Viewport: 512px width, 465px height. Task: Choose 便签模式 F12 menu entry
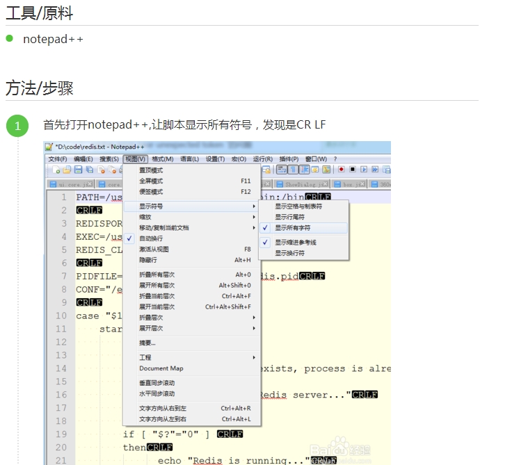[x=192, y=192]
